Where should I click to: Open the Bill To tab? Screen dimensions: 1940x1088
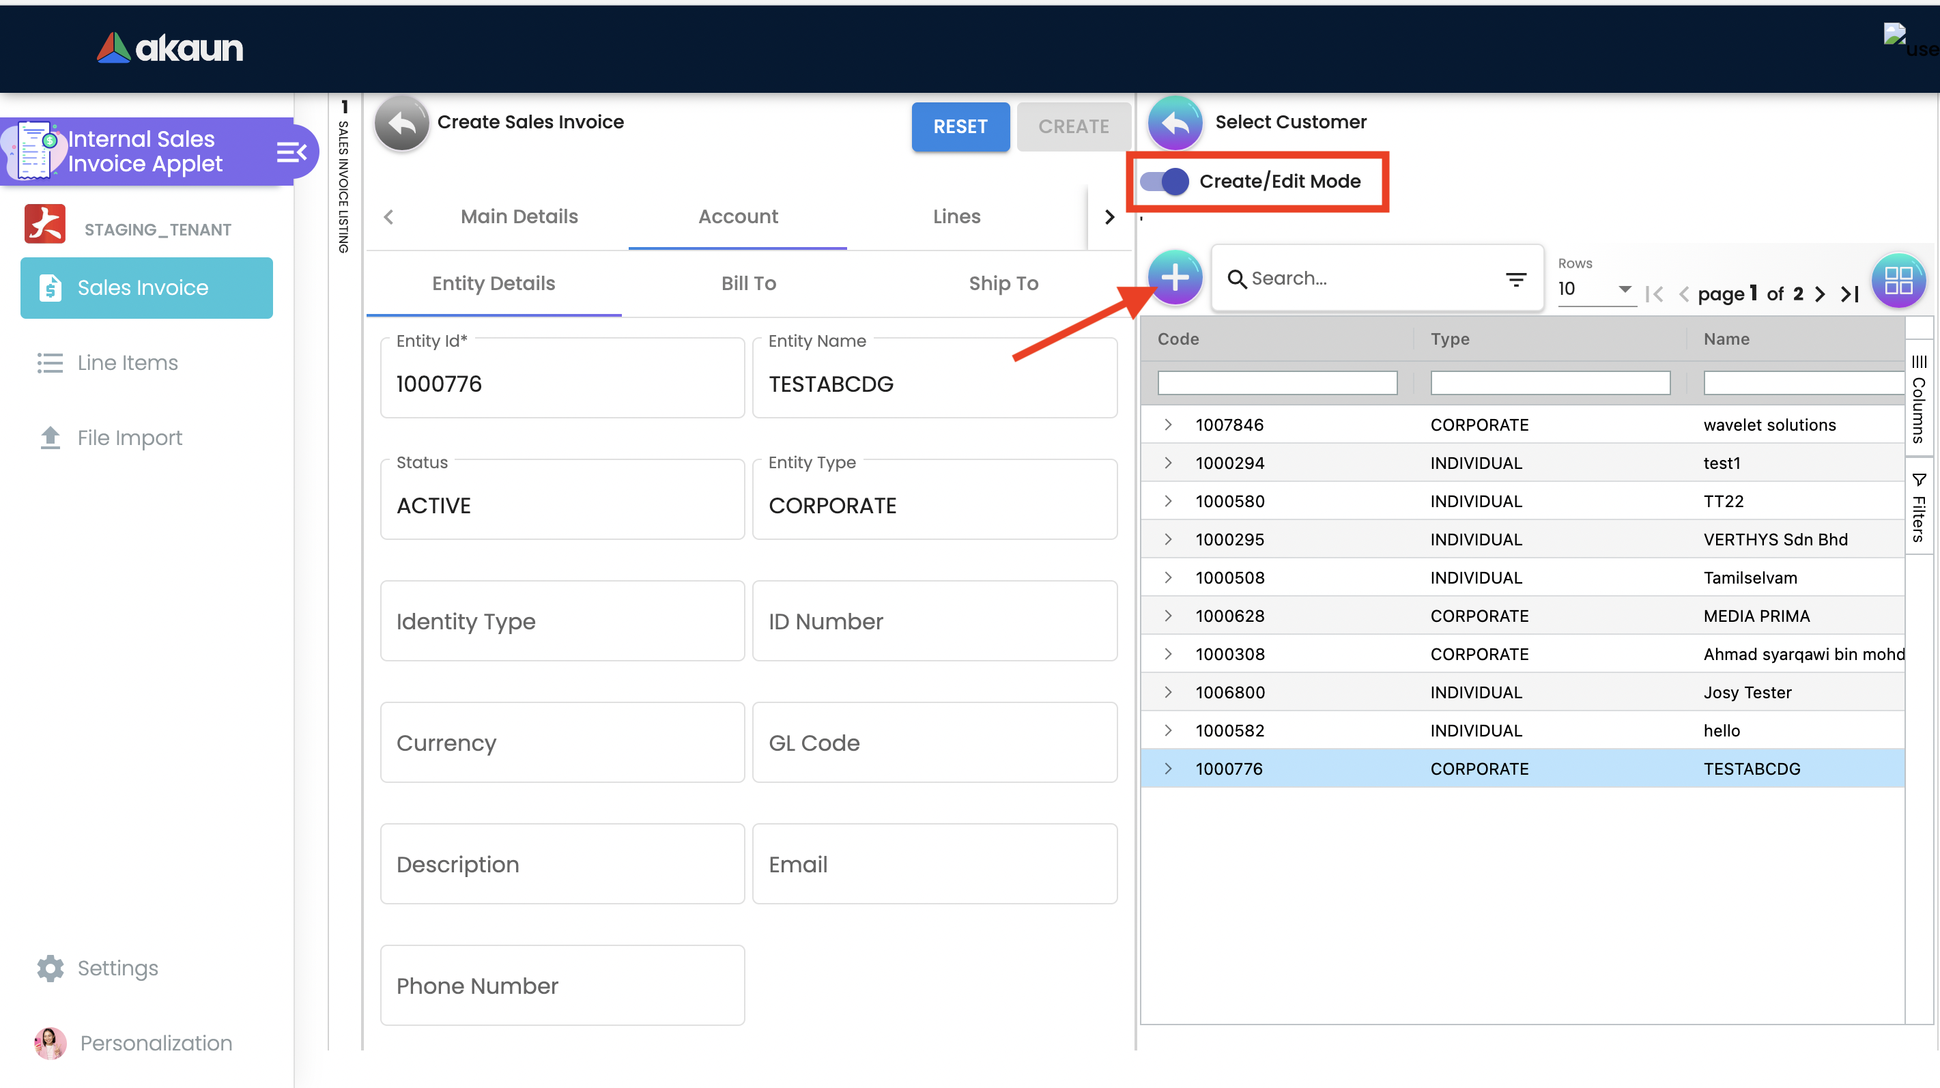pos(748,283)
